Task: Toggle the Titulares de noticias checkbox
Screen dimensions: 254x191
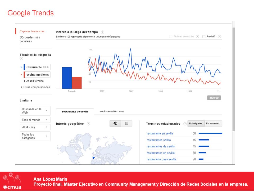Action: (x=171, y=37)
